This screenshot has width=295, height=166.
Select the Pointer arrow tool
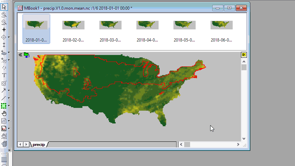[4, 7]
